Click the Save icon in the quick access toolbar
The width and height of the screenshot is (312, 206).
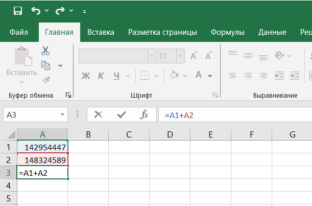click(17, 10)
